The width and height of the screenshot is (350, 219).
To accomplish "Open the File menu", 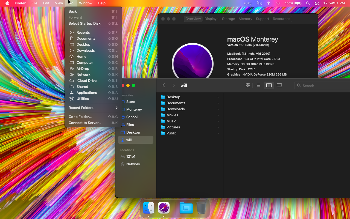I will click(34, 3).
